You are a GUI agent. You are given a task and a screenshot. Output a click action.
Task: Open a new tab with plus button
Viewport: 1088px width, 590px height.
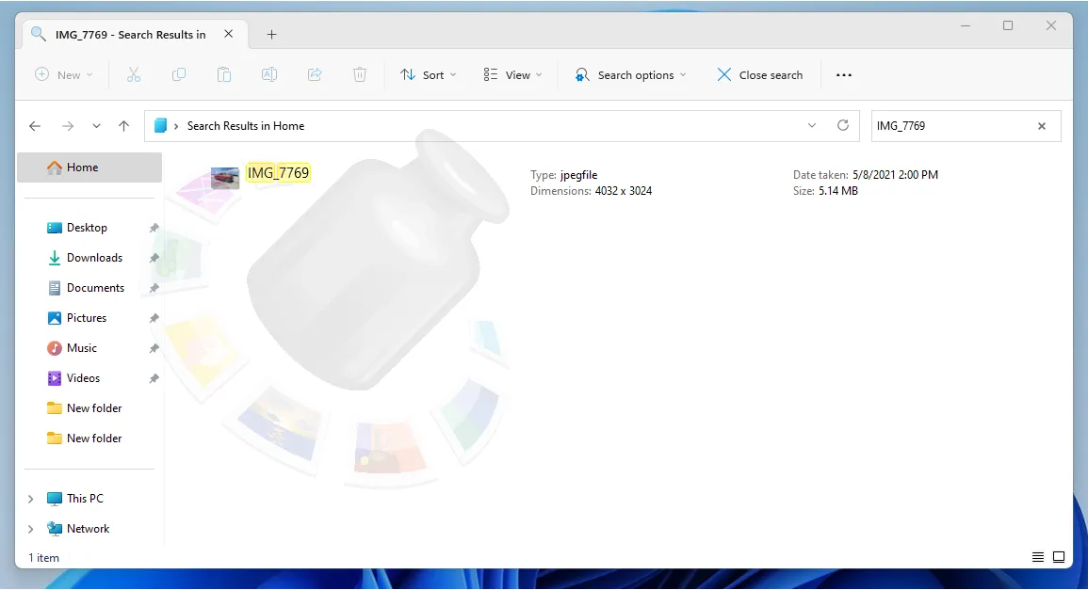(x=271, y=34)
